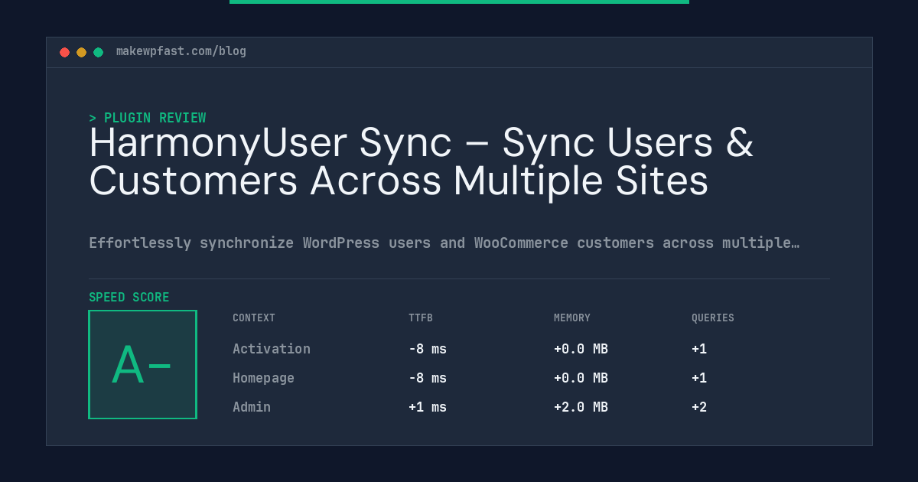The width and height of the screenshot is (918, 482).
Task: Click the red window dot
Action: [x=64, y=52]
